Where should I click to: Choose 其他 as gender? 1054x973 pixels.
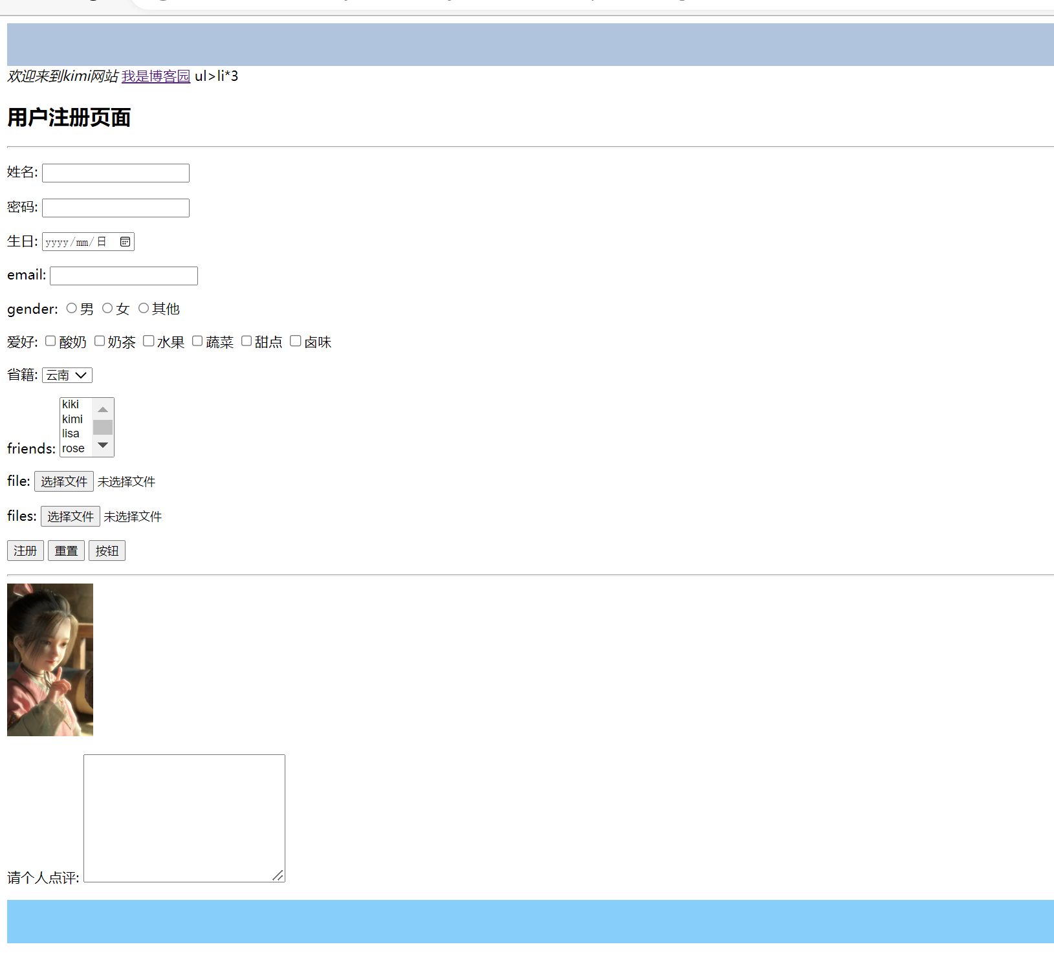144,308
